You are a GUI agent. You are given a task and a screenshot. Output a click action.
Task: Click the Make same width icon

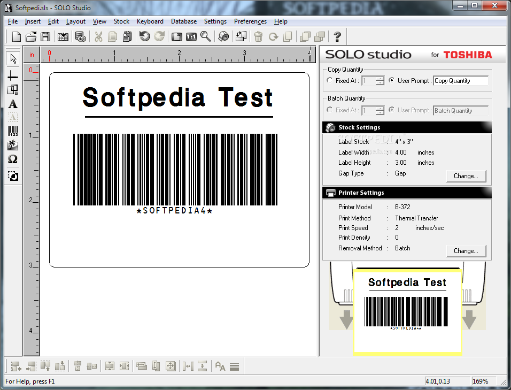(x=142, y=366)
